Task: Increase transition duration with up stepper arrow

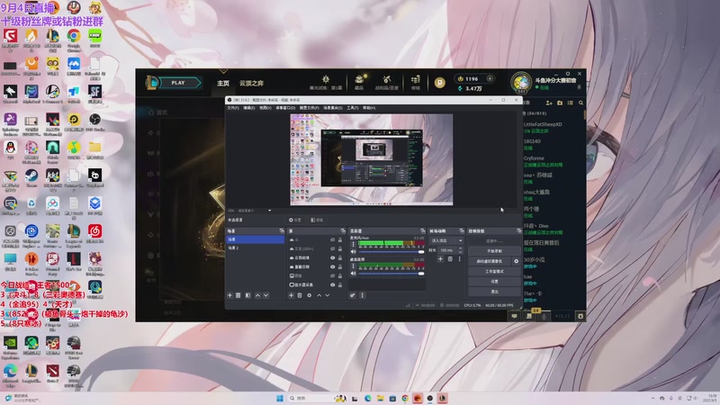Action: (x=460, y=248)
